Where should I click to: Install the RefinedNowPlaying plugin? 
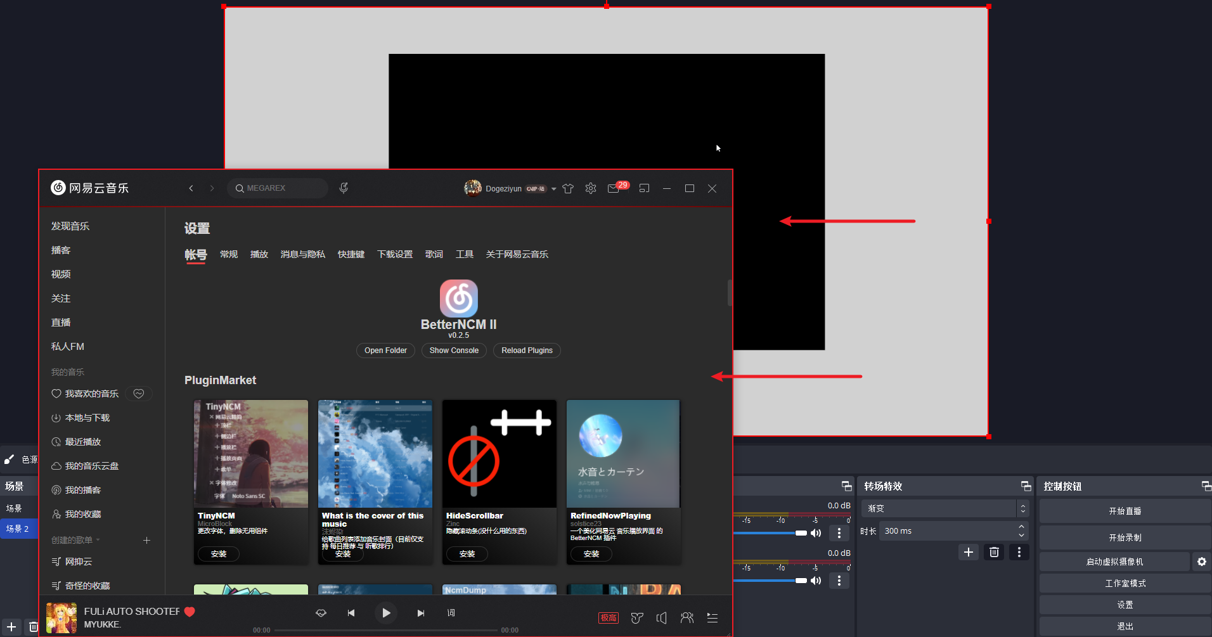point(591,554)
